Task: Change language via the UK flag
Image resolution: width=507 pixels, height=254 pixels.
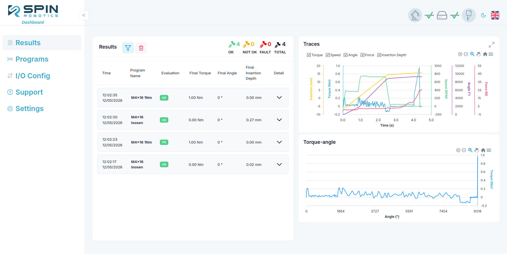Action: pos(495,15)
